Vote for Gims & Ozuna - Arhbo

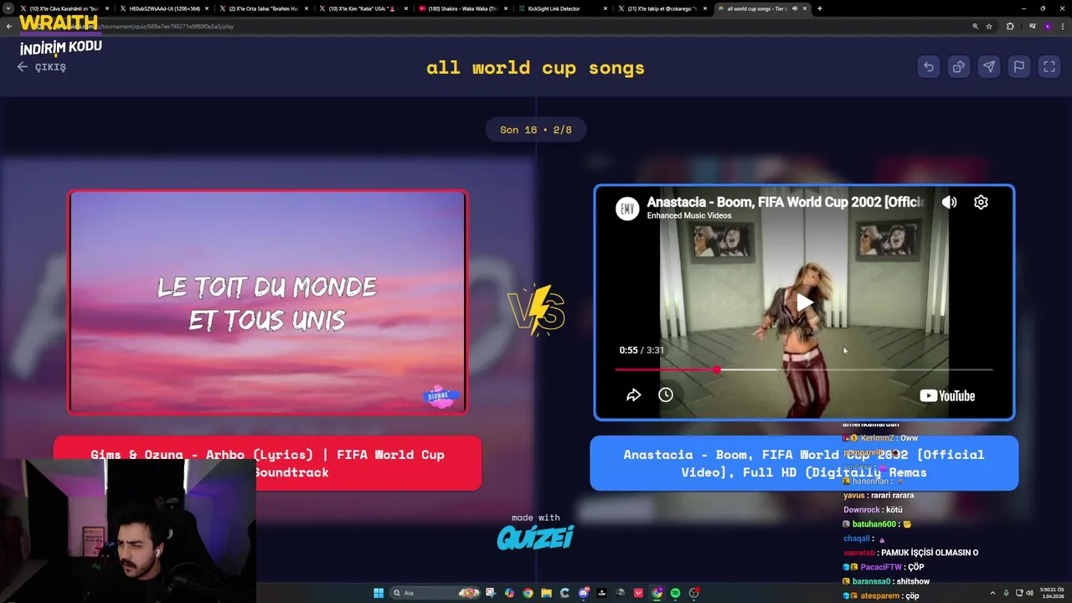click(267, 463)
